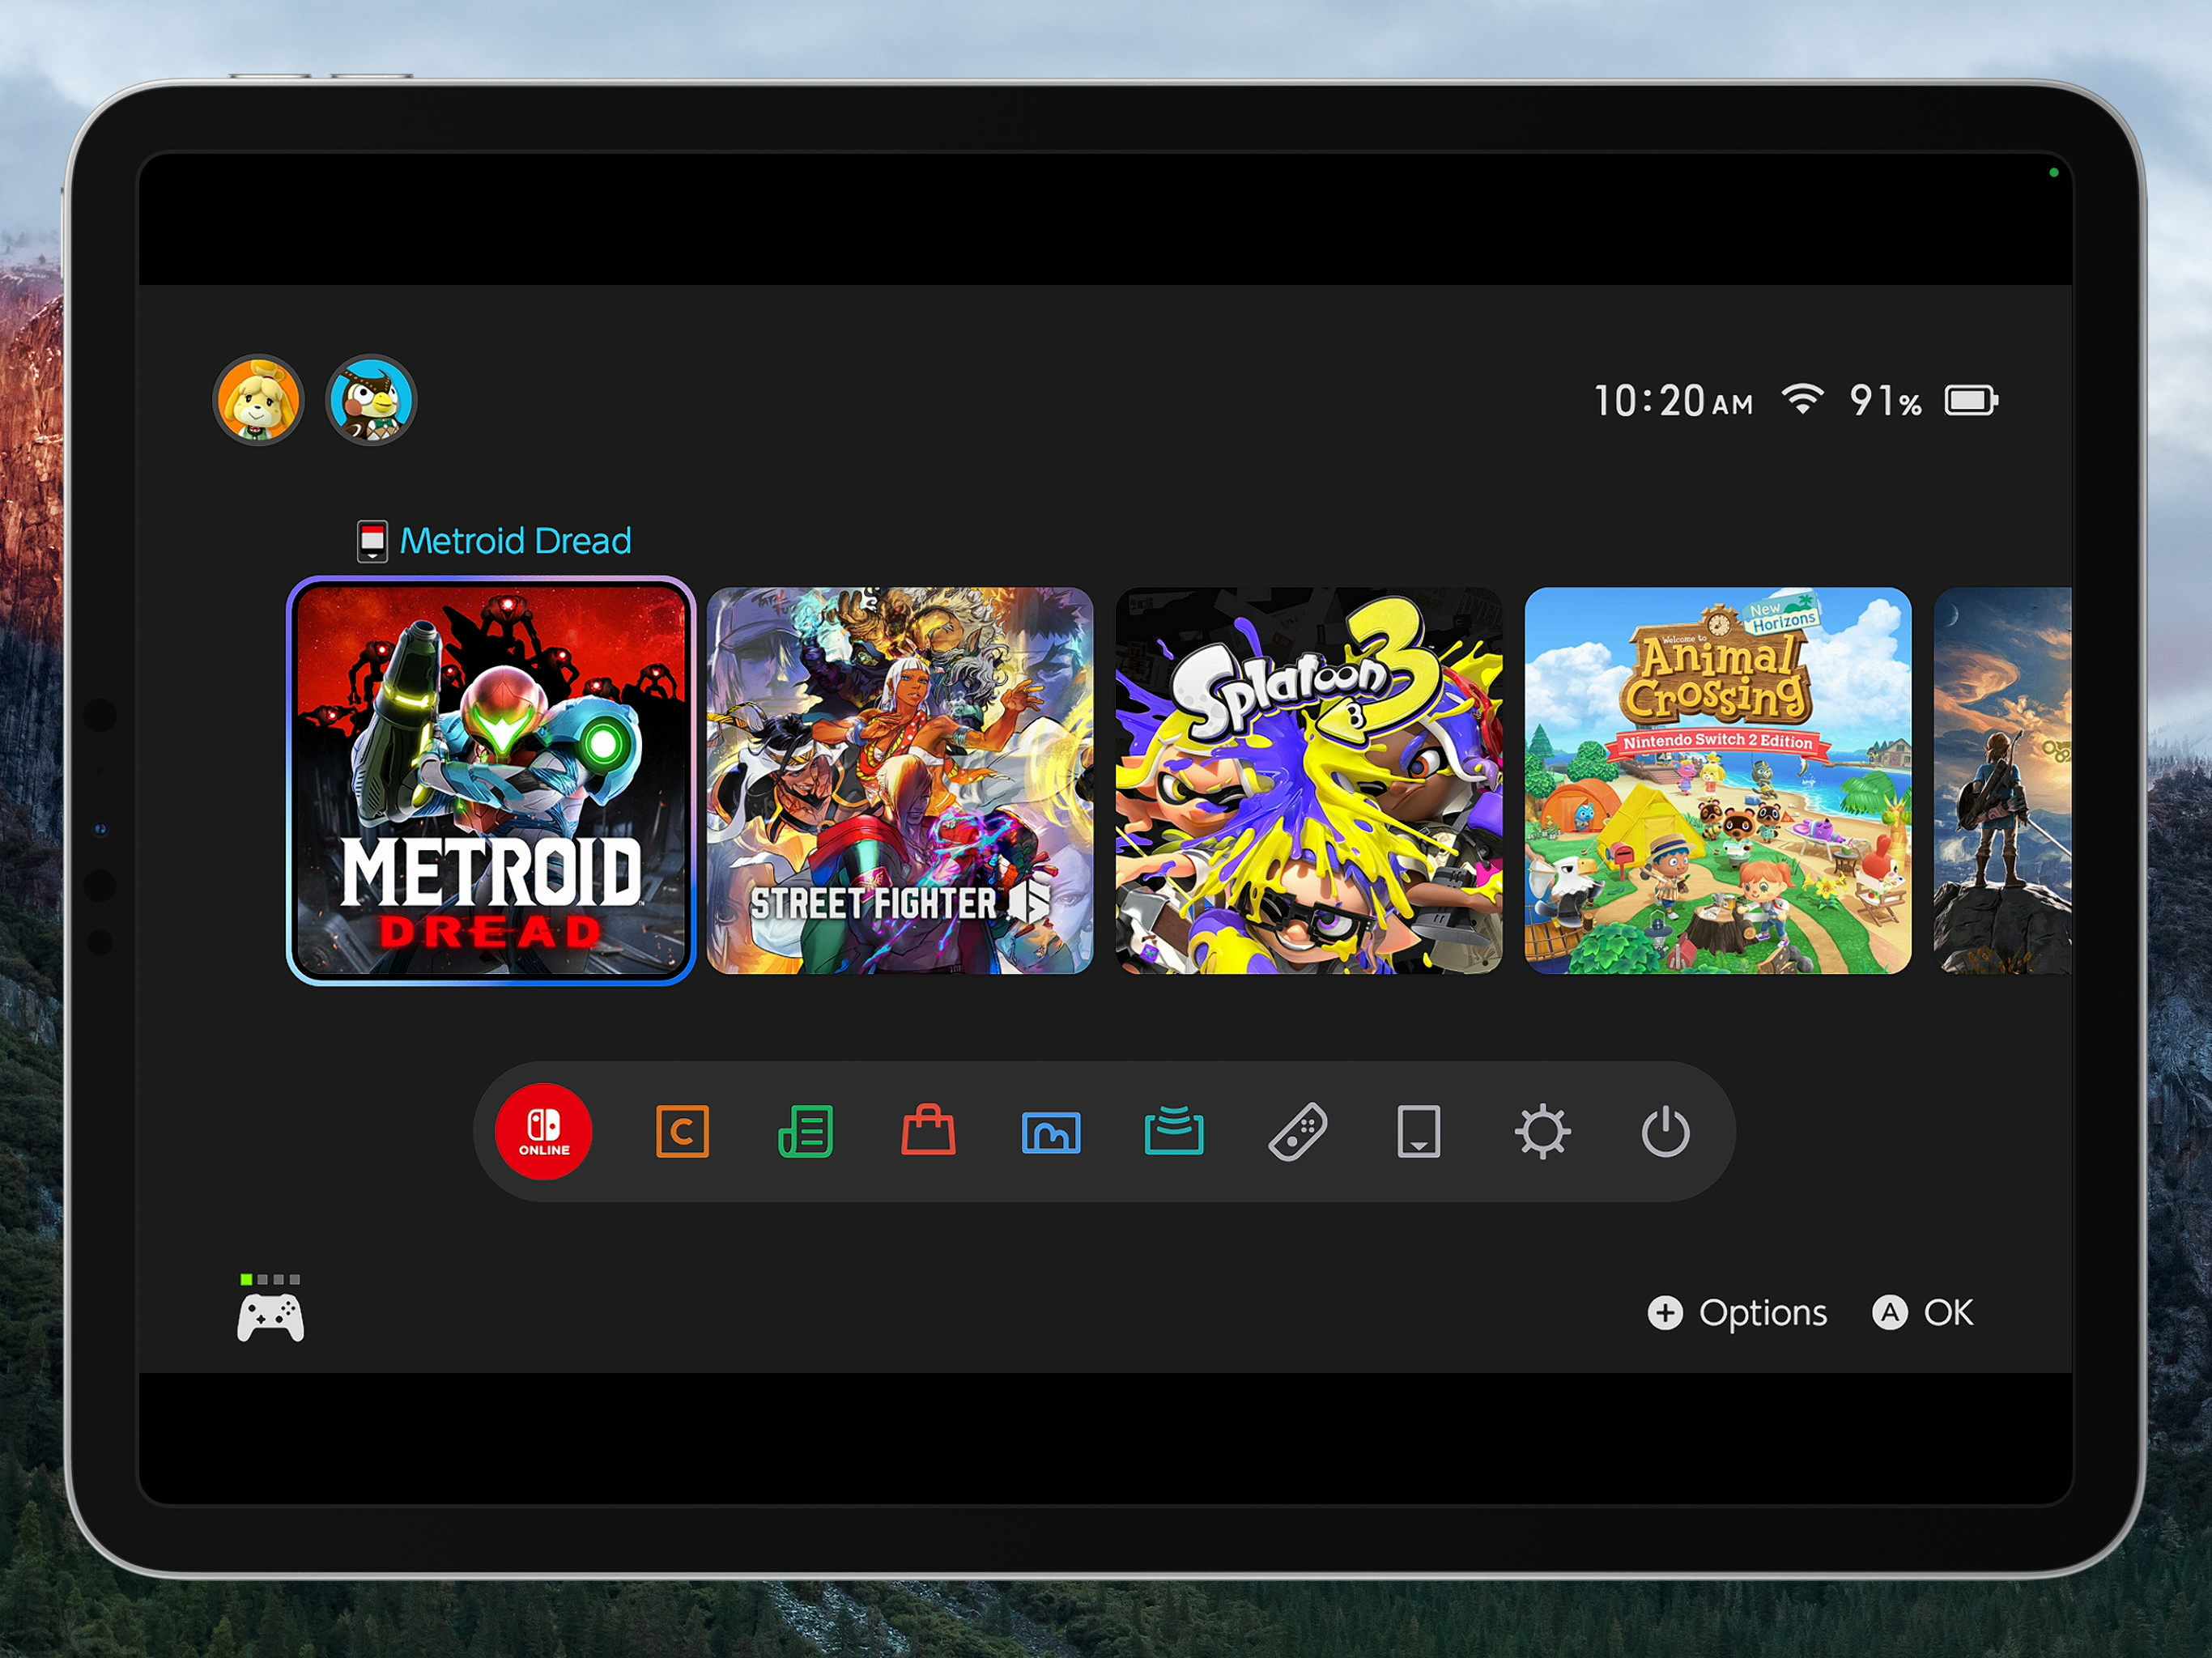
Task: Click the battery status icon
Action: tap(1971, 400)
